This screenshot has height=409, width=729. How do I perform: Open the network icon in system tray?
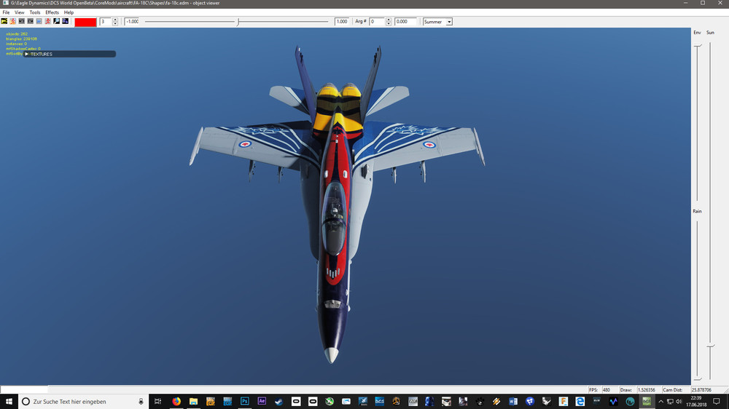click(670, 402)
